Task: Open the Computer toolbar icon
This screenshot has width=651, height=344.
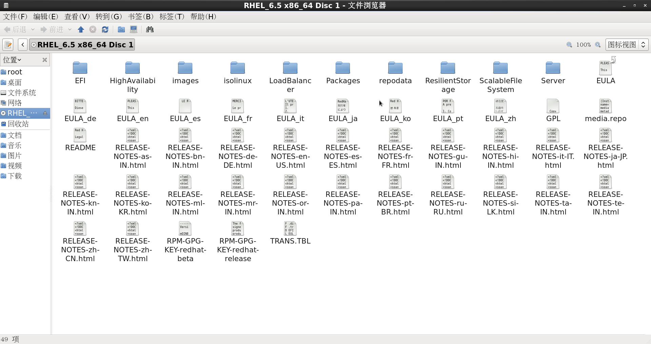Action: click(x=134, y=29)
